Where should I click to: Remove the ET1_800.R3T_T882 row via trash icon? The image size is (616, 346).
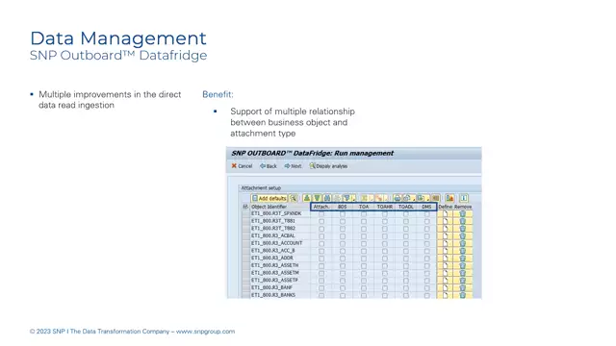463,229
